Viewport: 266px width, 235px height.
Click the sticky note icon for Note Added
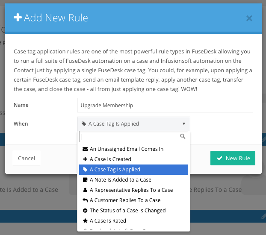click(85, 180)
